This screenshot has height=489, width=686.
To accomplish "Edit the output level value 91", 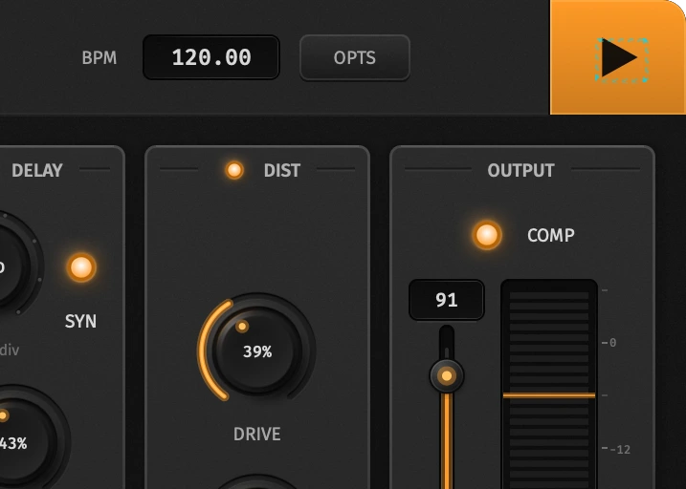I will click(447, 300).
